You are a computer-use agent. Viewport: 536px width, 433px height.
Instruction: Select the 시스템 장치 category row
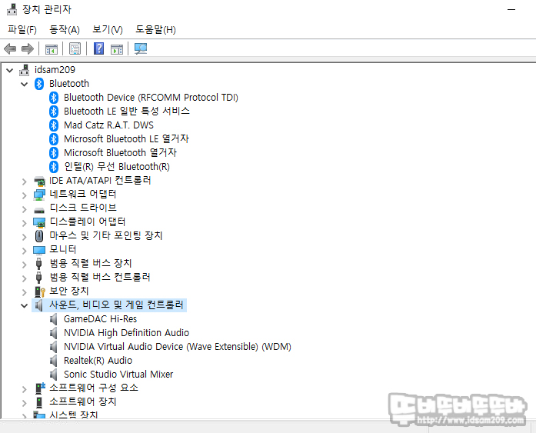[x=74, y=415]
